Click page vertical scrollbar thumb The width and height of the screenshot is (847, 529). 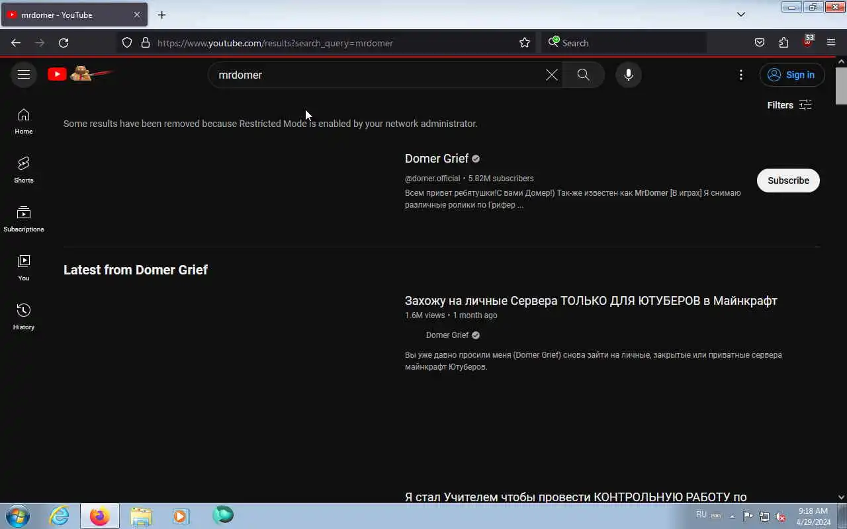[841, 86]
